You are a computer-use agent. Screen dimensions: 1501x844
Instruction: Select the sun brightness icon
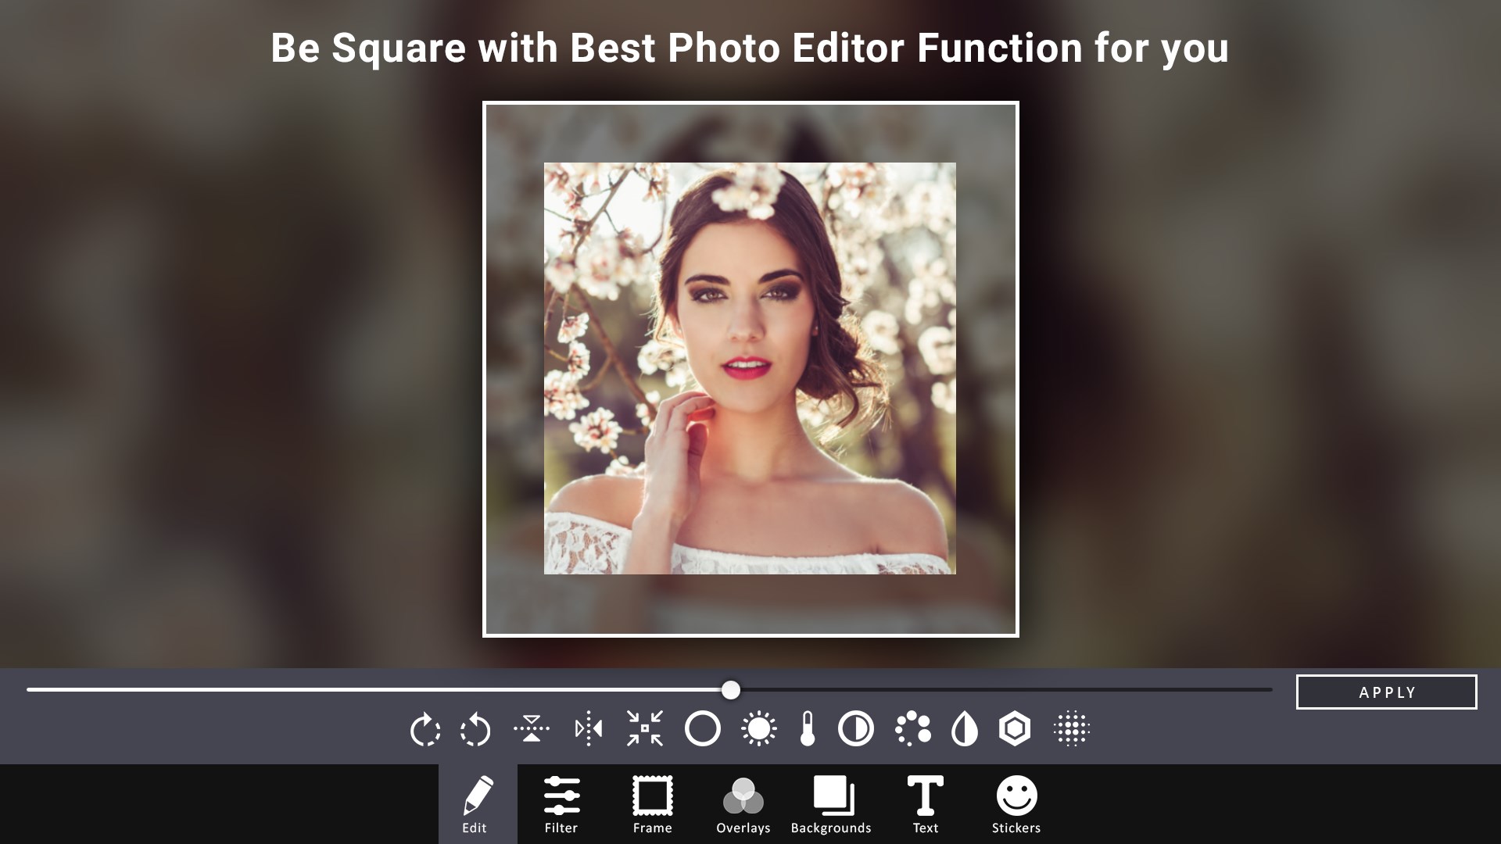pos(758,728)
